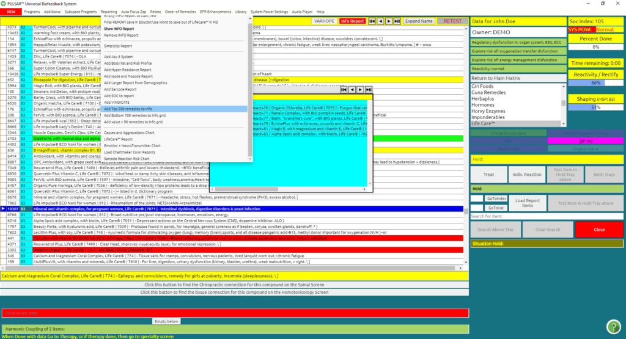Select Add Top 200 remedies to Info
The image size is (626, 339).
[128, 109]
